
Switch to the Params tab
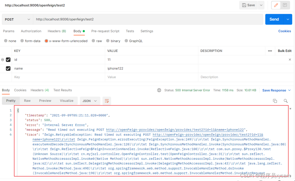click(x=9, y=31)
